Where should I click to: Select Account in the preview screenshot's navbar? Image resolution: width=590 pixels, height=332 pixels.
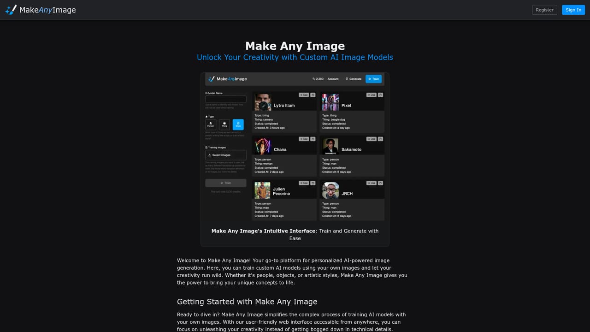pos(333,79)
